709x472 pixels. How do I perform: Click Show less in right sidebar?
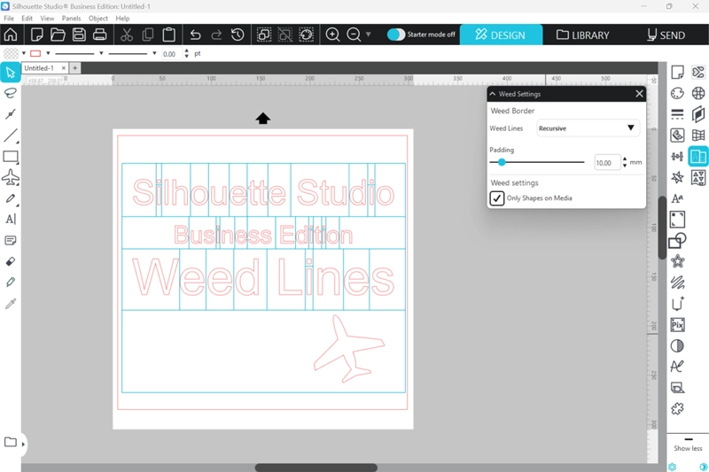point(688,448)
